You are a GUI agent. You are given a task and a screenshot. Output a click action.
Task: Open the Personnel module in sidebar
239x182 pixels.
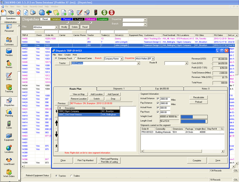9,27
